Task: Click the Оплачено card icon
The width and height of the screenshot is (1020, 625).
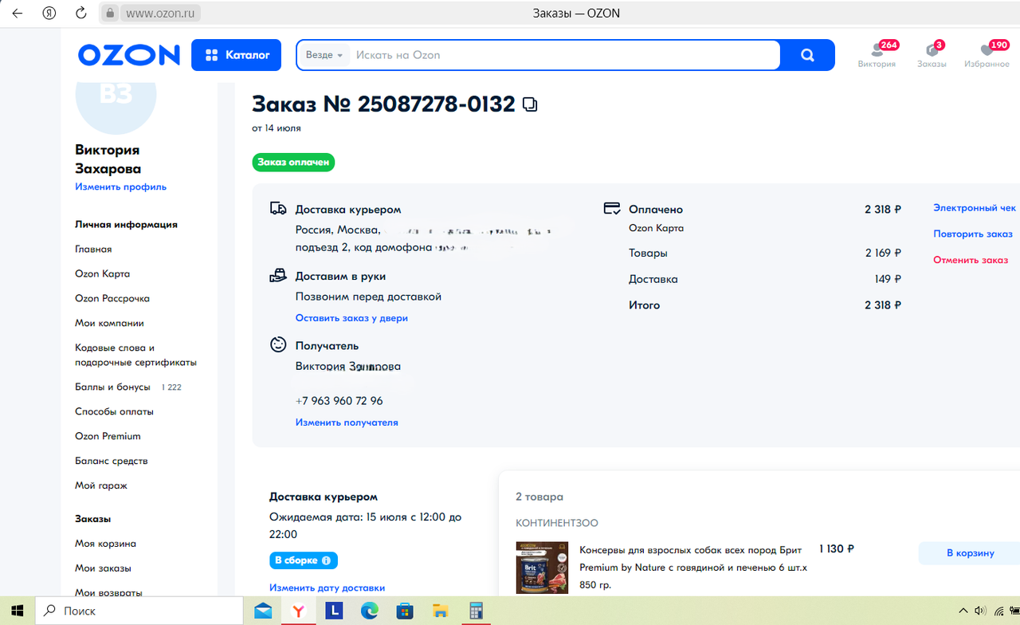Action: (x=612, y=209)
